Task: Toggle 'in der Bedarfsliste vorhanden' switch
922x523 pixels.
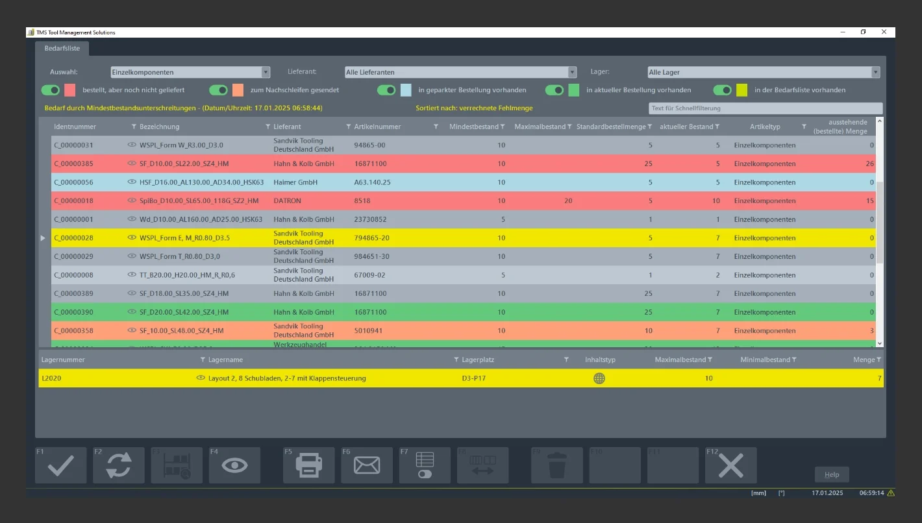Action: click(x=722, y=90)
